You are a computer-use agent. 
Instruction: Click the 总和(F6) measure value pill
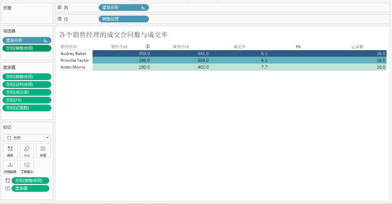coord(27,100)
